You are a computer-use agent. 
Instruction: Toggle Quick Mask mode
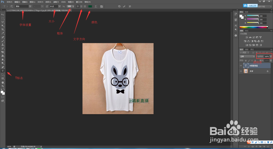coord(3,97)
